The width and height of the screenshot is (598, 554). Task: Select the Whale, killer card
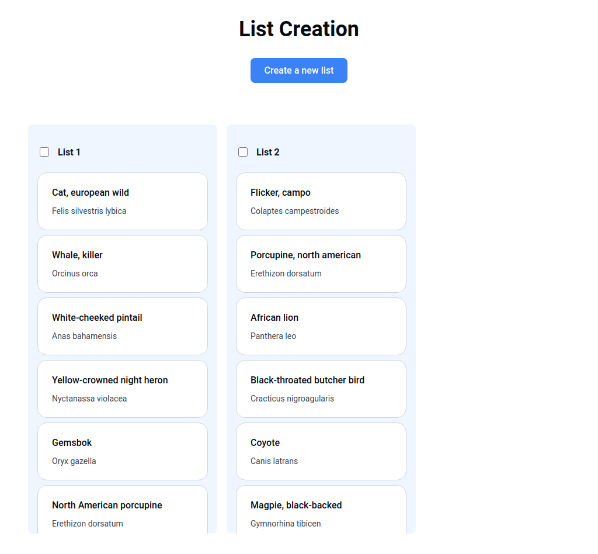tap(122, 264)
